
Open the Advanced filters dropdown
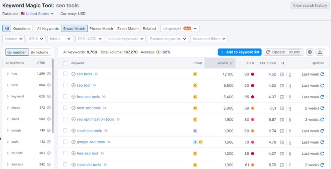pos(209,39)
